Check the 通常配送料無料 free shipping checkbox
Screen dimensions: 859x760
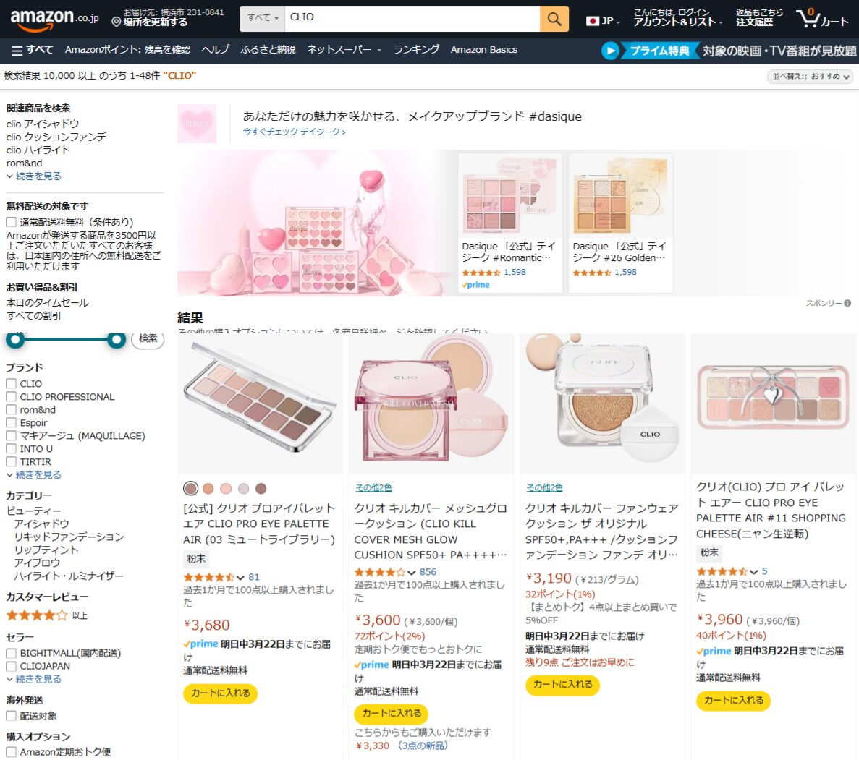pyautogui.click(x=11, y=222)
